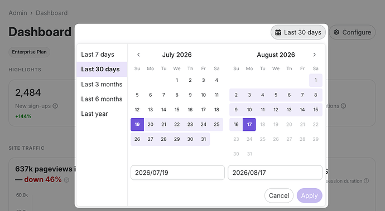
Task: Select the Last 6 months preset
Action: [x=102, y=99]
